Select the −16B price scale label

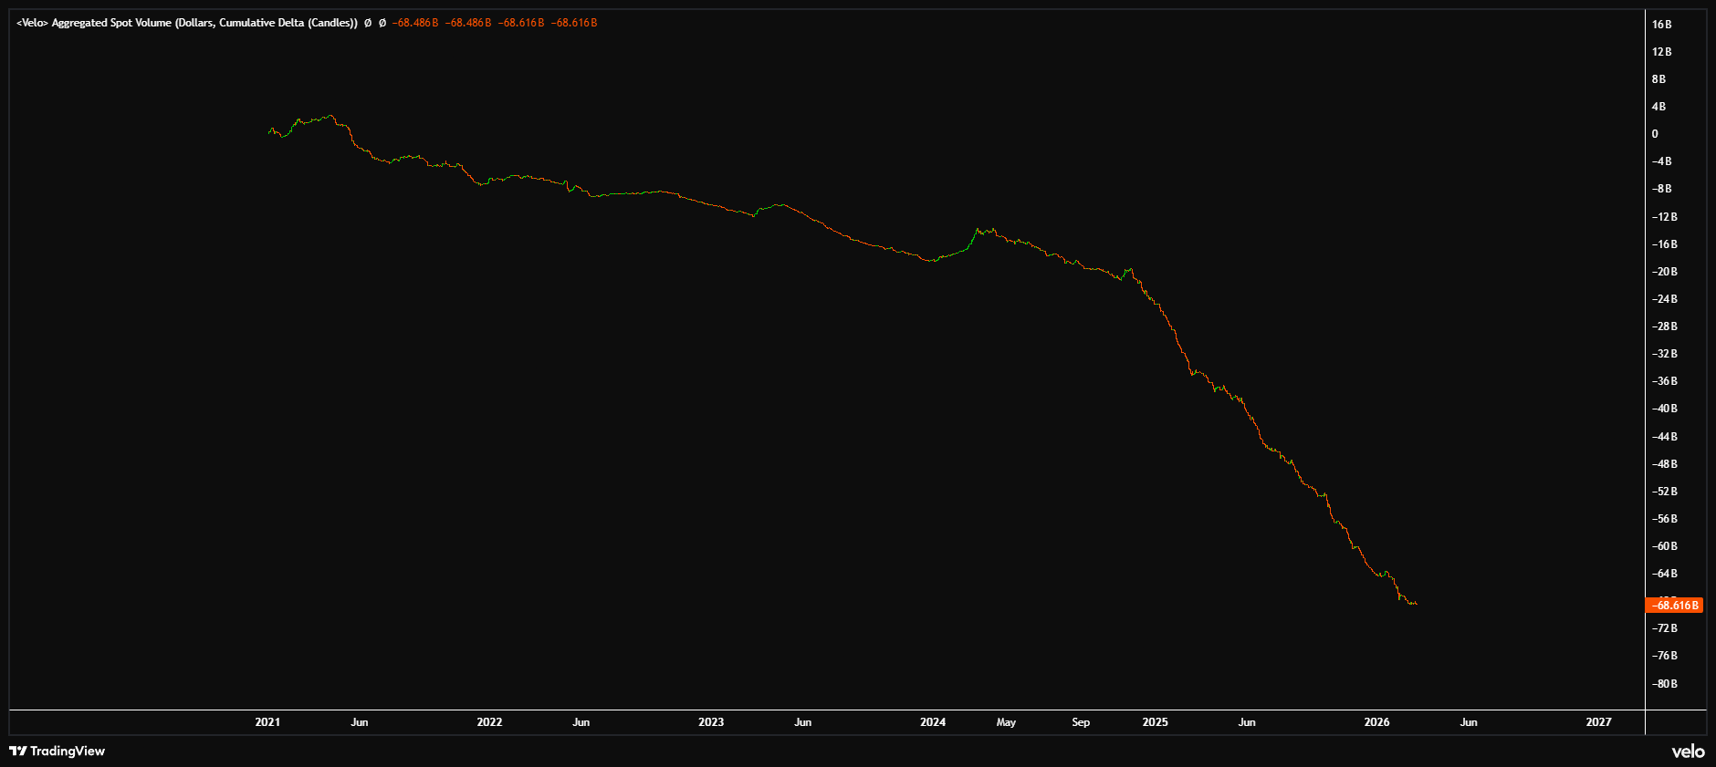tap(1664, 244)
